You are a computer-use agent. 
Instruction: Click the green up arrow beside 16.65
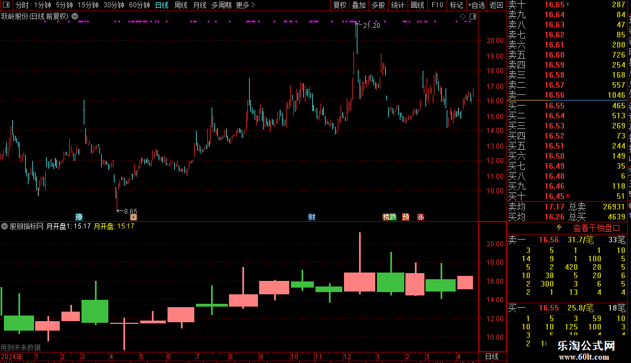pyautogui.click(x=568, y=4)
